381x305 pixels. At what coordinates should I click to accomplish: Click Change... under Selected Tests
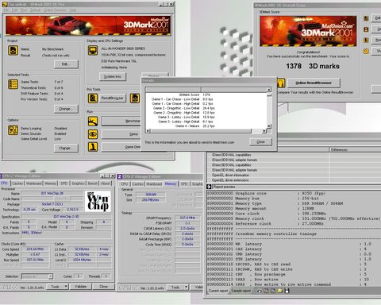(x=66, y=109)
